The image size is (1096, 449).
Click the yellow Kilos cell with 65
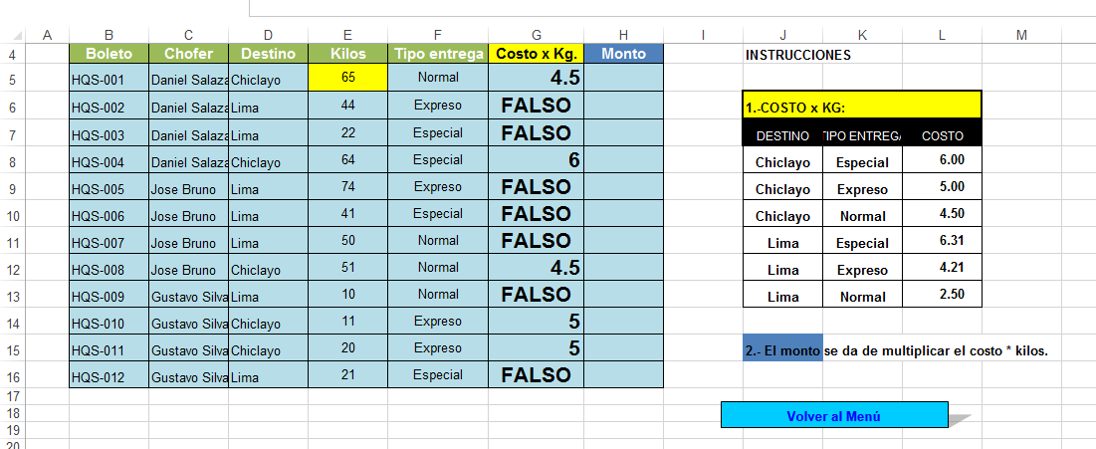[348, 77]
